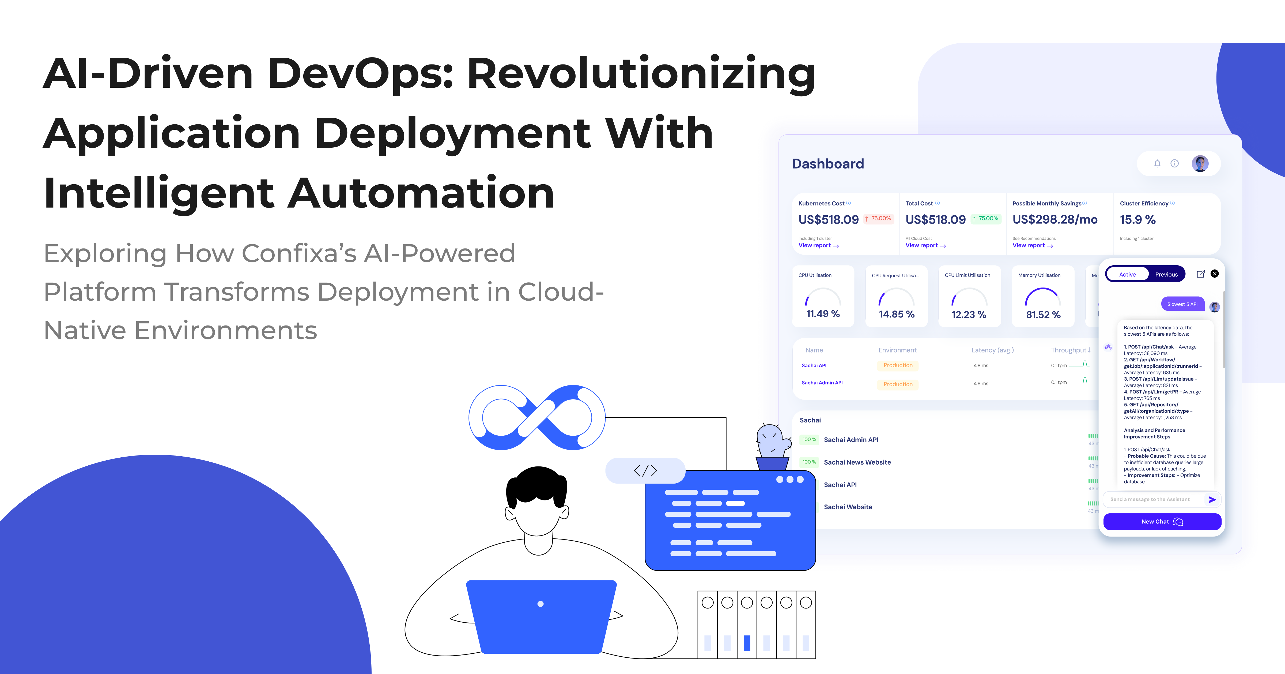Open notifications via the bell icon
Screen dimensions: 1285x674
(x=1157, y=163)
